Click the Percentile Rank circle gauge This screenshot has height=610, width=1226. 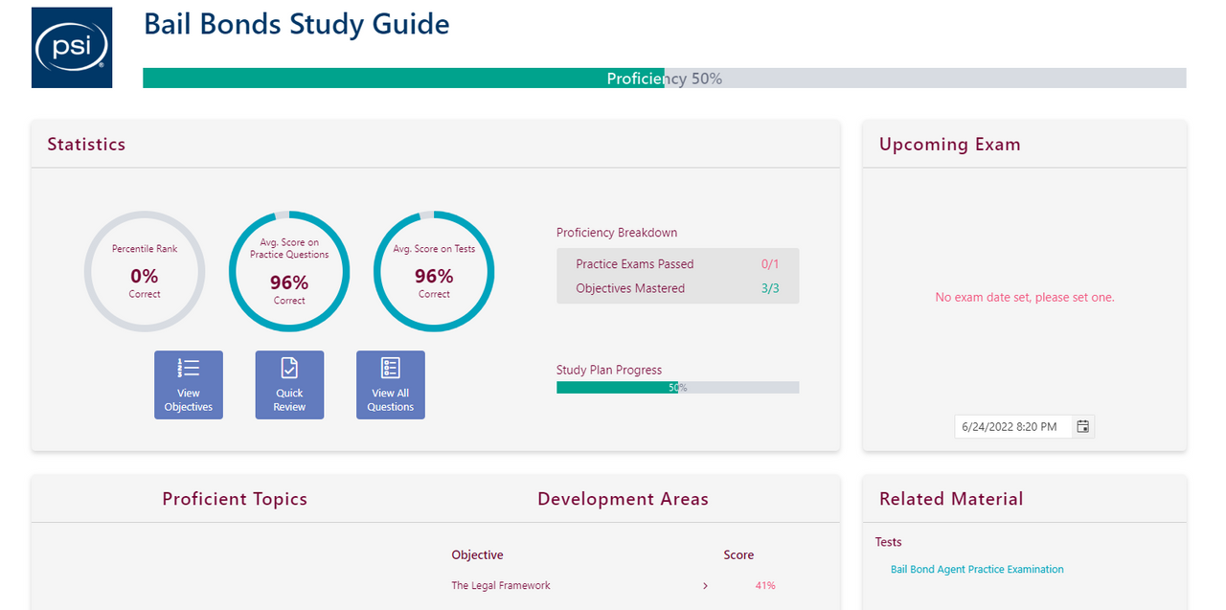[x=145, y=270]
